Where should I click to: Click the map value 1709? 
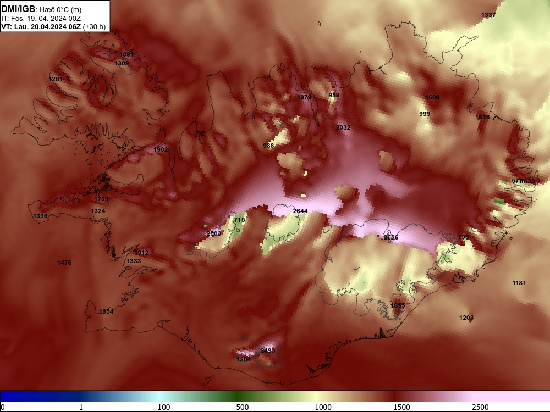101,199
